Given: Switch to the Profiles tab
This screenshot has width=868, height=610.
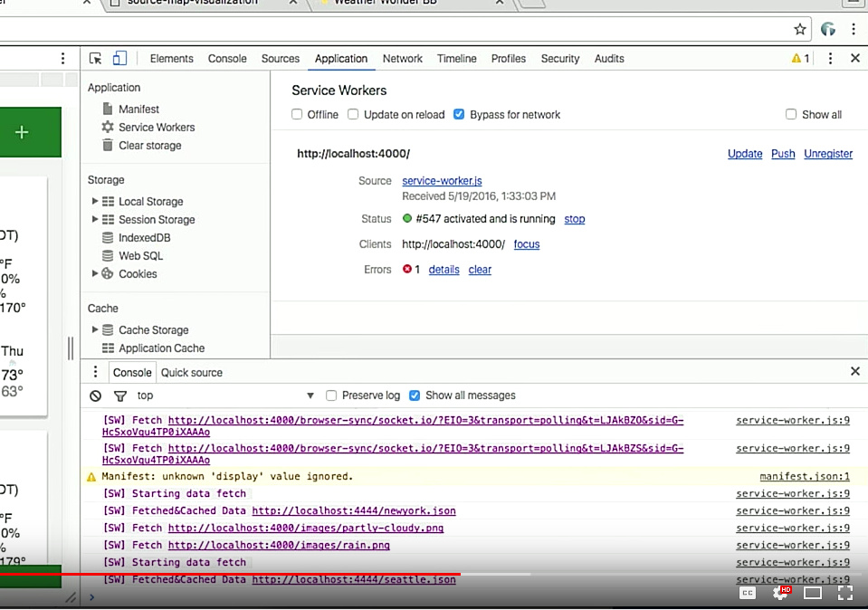Looking at the screenshot, I should [x=508, y=58].
